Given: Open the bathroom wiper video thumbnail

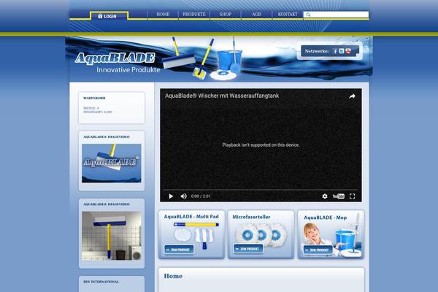Looking at the screenshot, I should (112, 236).
